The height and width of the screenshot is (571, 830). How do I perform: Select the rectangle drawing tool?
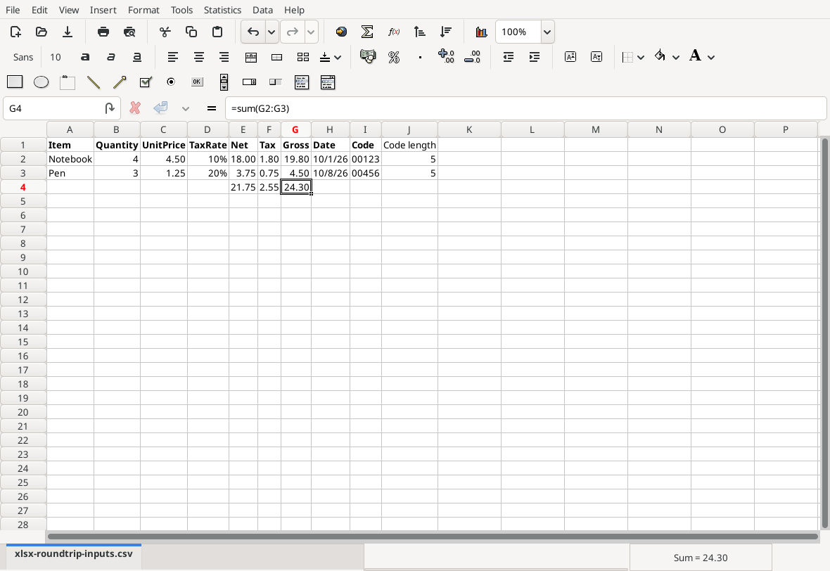point(15,82)
